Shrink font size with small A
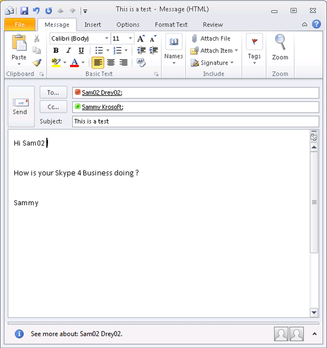Image resolution: width=327 pixels, height=348 pixels. point(153,39)
